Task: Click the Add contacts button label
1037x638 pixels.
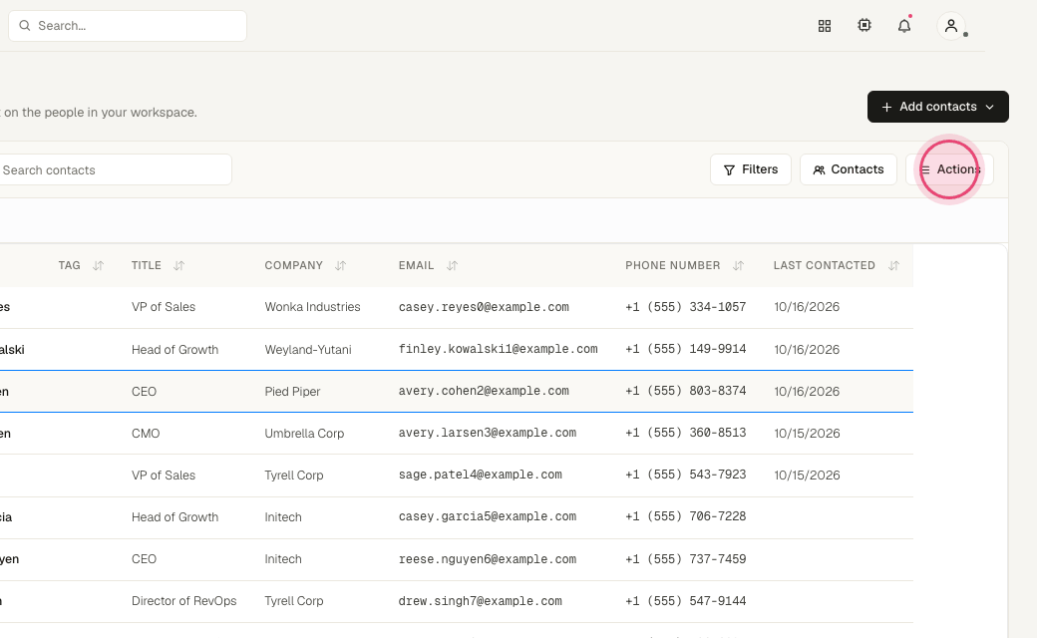Action: pos(938,107)
